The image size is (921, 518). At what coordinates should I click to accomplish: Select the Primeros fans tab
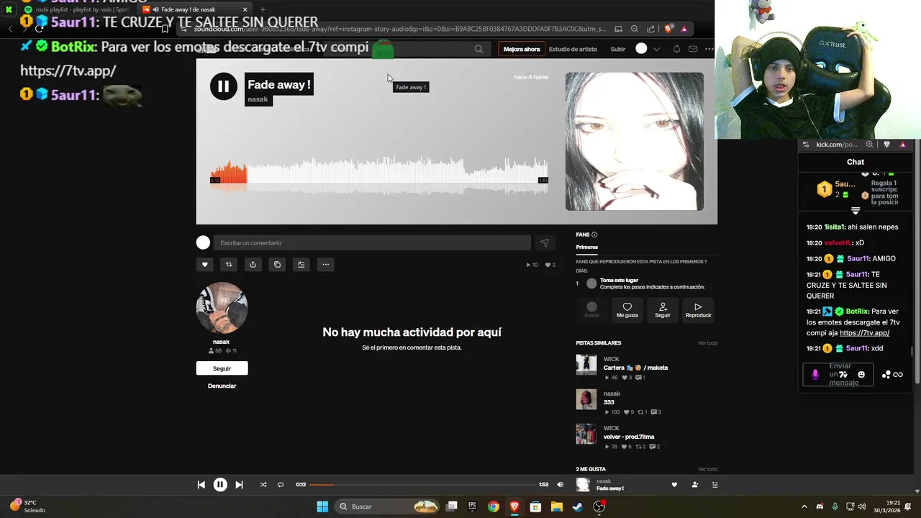[x=586, y=247]
